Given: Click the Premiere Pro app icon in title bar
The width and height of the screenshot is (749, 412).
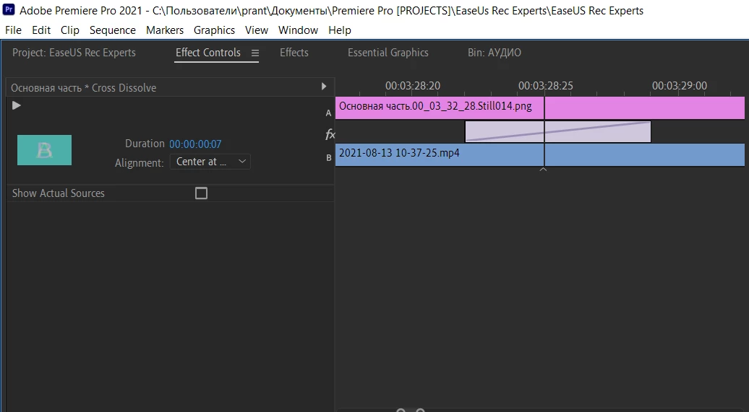Looking at the screenshot, I should pos(9,9).
